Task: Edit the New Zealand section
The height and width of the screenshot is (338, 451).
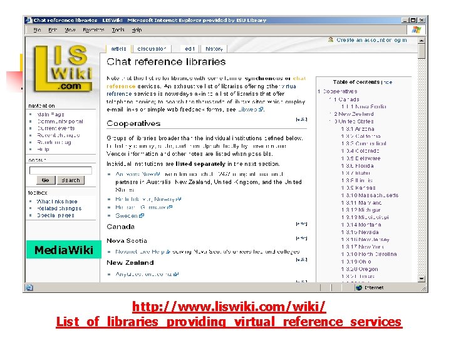Action: [301, 260]
